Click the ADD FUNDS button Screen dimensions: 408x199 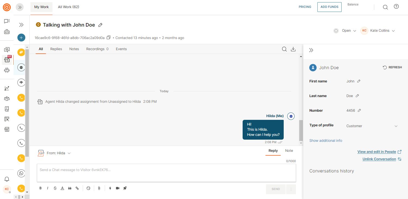click(329, 7)
